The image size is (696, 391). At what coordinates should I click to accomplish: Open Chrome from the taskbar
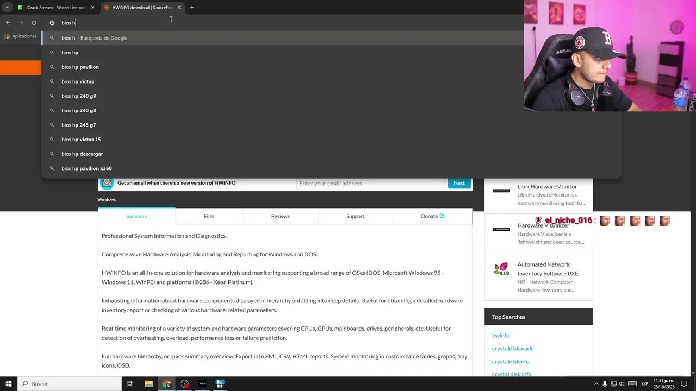pos(167,384)
